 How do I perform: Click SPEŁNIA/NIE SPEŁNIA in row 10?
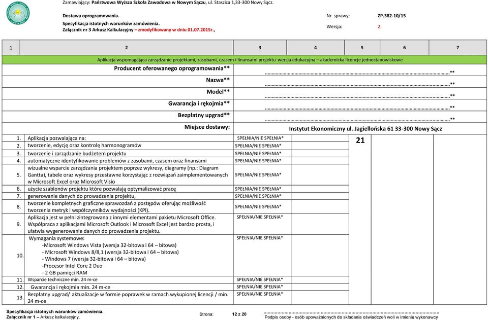click(260, 238)
